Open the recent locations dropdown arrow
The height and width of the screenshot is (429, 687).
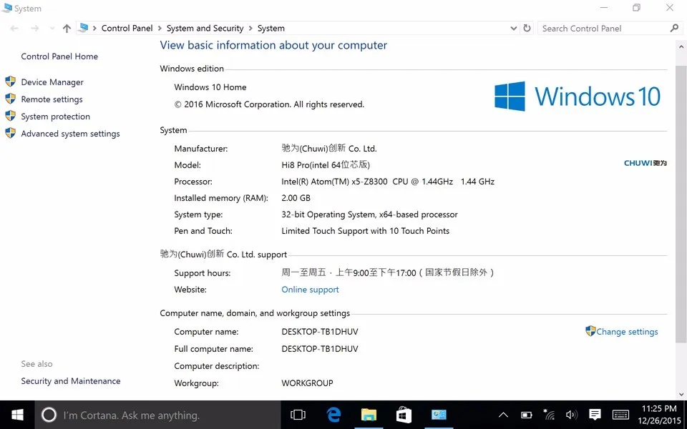(52, 29)
